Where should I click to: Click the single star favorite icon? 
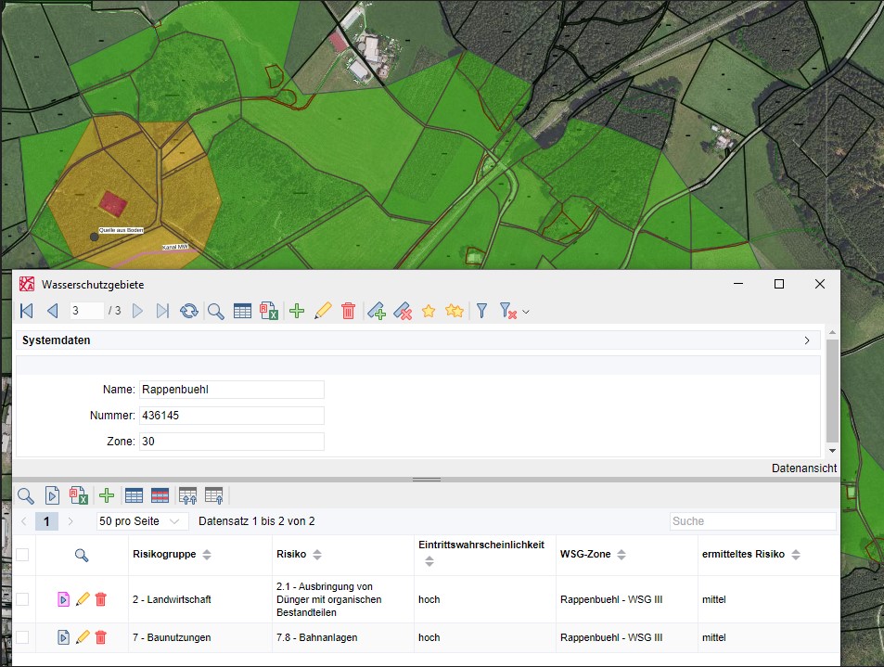(x=429, y=311)
